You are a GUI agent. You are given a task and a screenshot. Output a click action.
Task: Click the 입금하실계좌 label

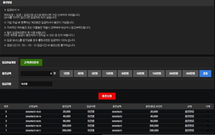click(9, 62)
